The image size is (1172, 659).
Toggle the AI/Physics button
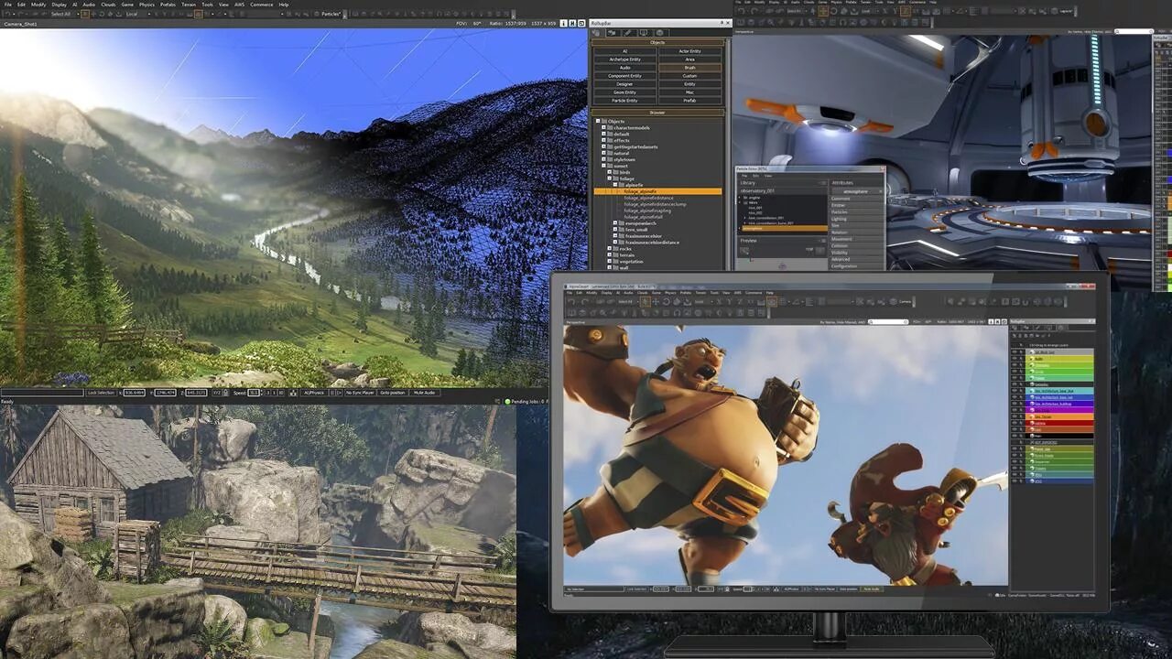click(313, 393)
